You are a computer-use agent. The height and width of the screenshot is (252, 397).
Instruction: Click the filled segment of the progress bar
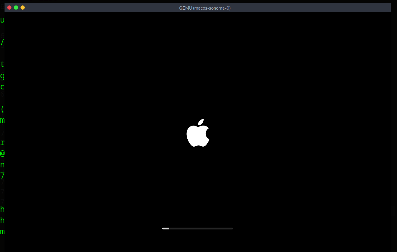(165, 229)
